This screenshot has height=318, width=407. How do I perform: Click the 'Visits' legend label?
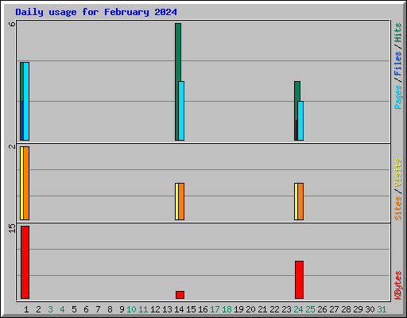click(x=398, y=173)
